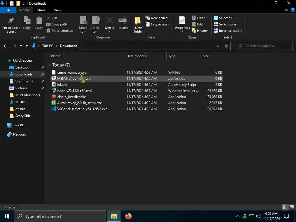Open File Explorer taskbar icon
Screen dimensions: 296x222
[x=114, y=216]
